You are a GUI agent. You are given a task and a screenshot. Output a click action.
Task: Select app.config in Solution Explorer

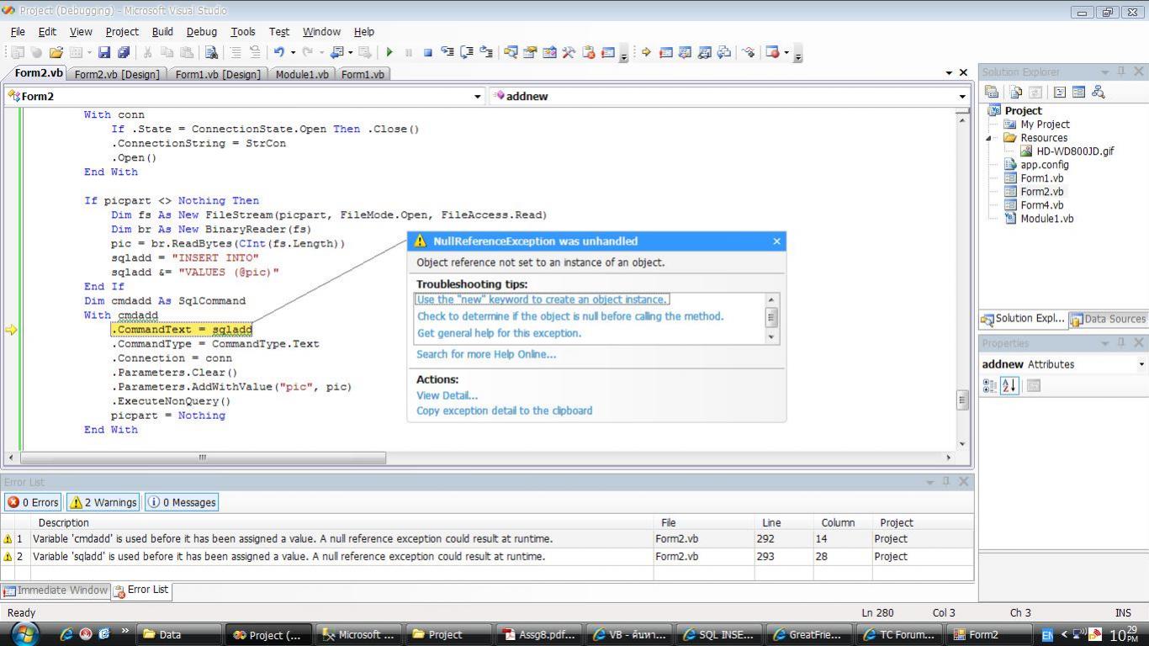(1044, 165)
